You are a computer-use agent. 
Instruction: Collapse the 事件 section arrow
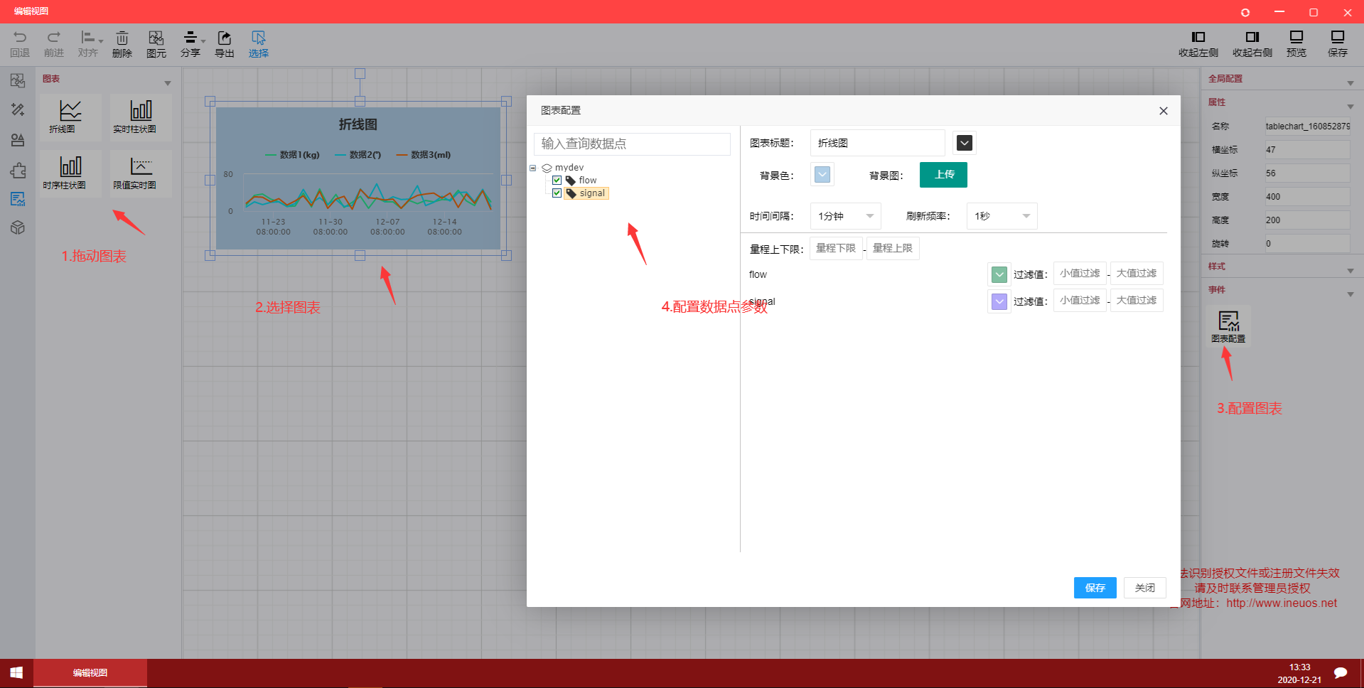1350,294
